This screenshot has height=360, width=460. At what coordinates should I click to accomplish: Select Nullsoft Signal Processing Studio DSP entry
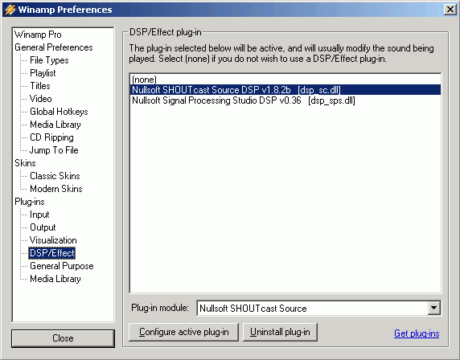(x=285, y=100)
